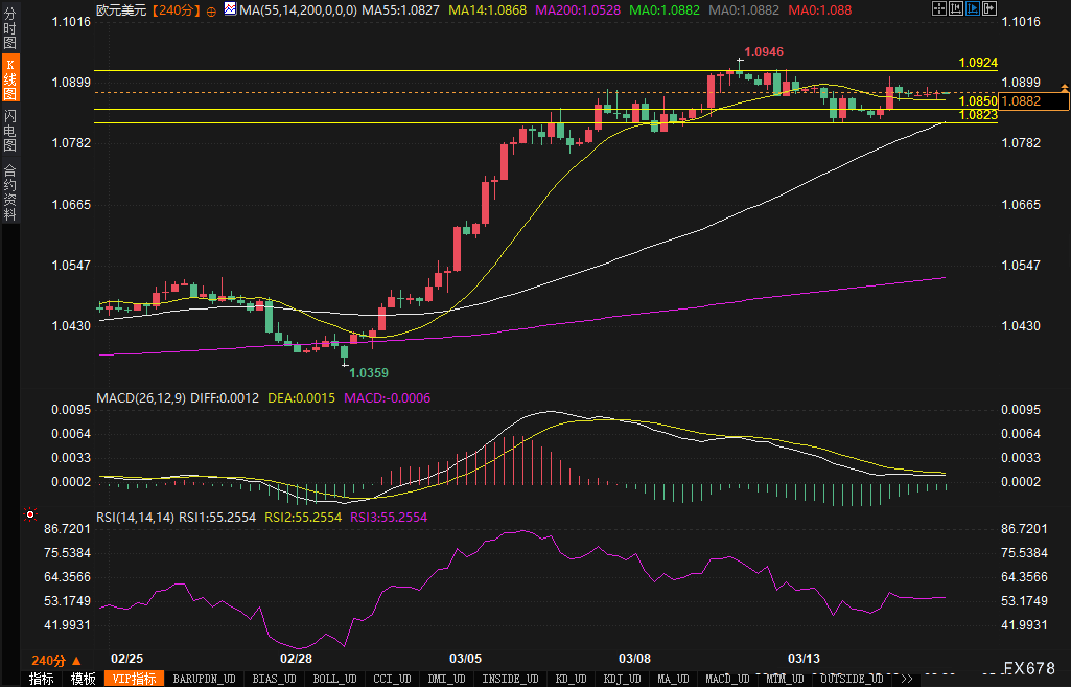Viewport: 1071px width, 687px height.
Task: Click the jump-to-chart-start axis icon
Action: click(x=956, y=9)
